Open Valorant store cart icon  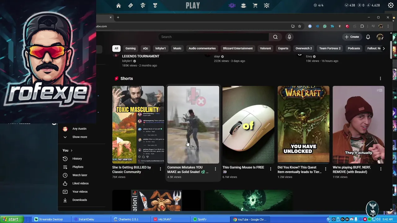(x=255, y=6)
